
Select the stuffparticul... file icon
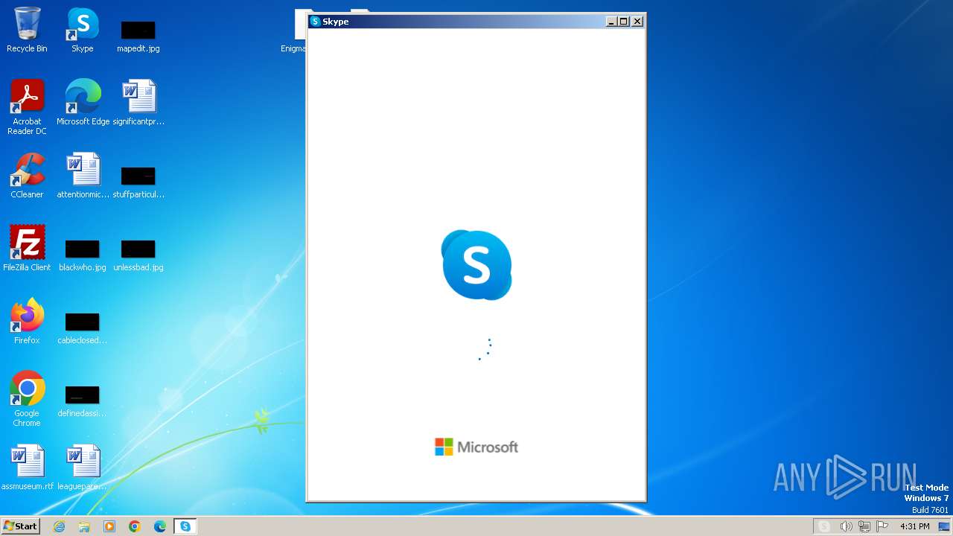coord(138,182)
